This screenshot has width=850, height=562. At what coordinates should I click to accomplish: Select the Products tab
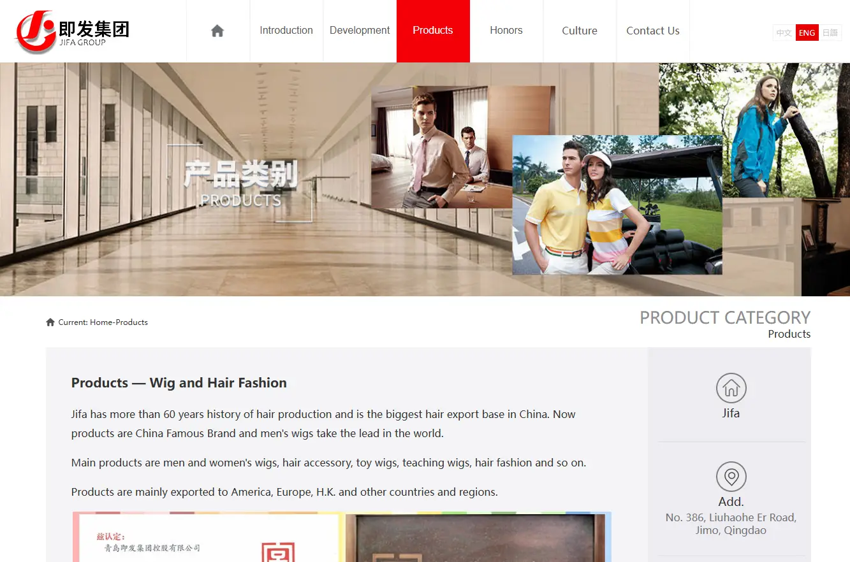tap(433, 31)
